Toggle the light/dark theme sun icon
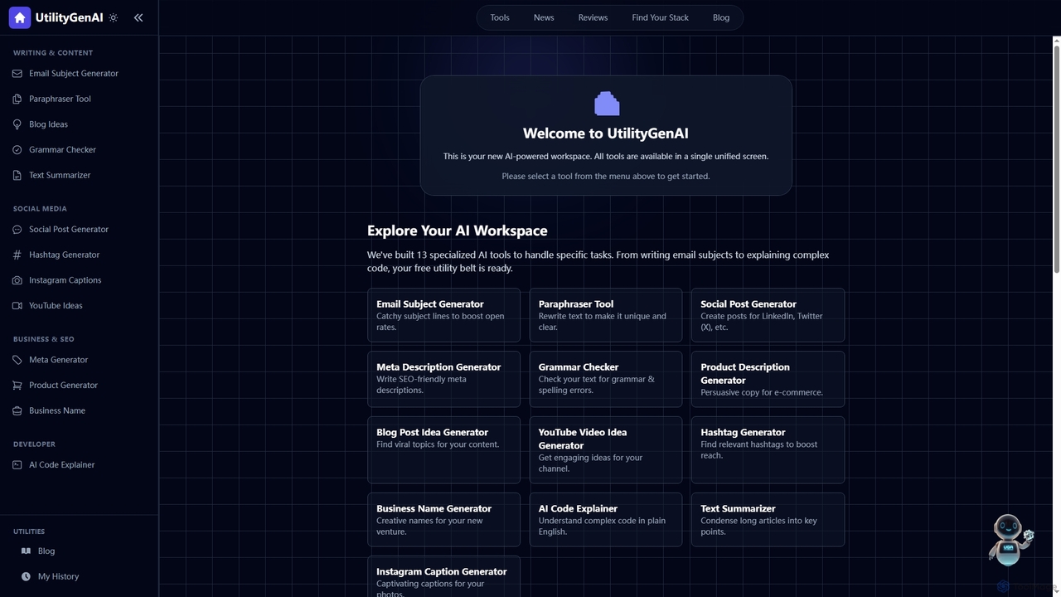 click(114, 17)
